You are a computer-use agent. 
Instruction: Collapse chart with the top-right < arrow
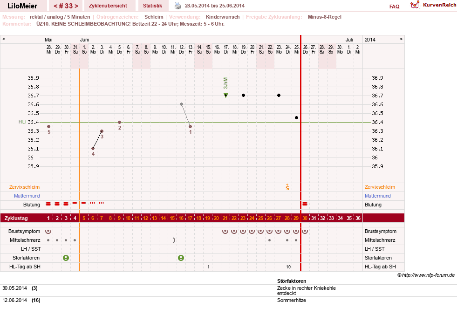[x=401, y=39]
